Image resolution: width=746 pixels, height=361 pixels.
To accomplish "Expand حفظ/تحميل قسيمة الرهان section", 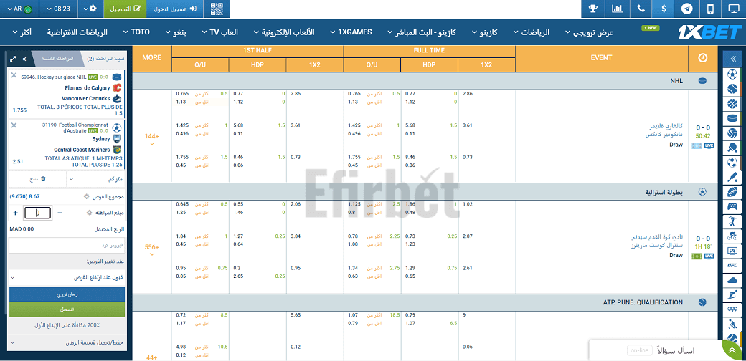I will 67,342.
